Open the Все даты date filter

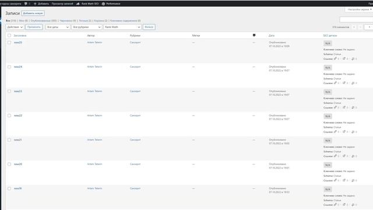(58, 27)
